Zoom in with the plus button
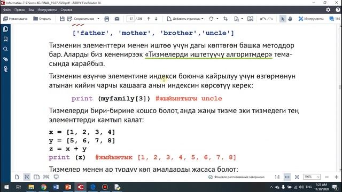This screenshot has height=192, width=342. coord(336,177)
